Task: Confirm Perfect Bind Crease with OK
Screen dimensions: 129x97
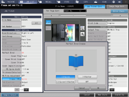Action: pyautogui.click(x=98, y=88)
